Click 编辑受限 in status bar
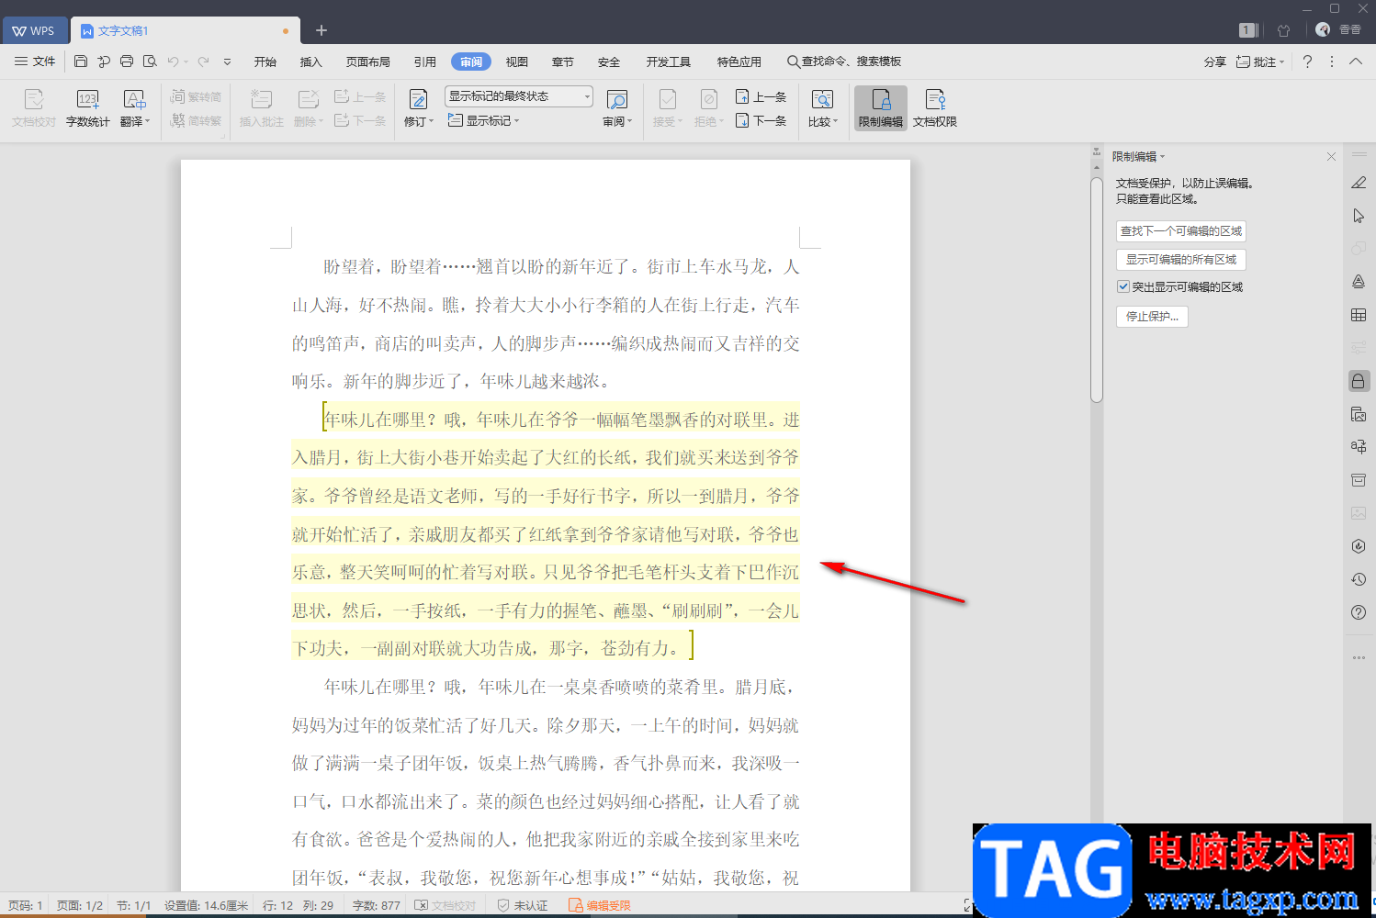 tap(600, 905)
